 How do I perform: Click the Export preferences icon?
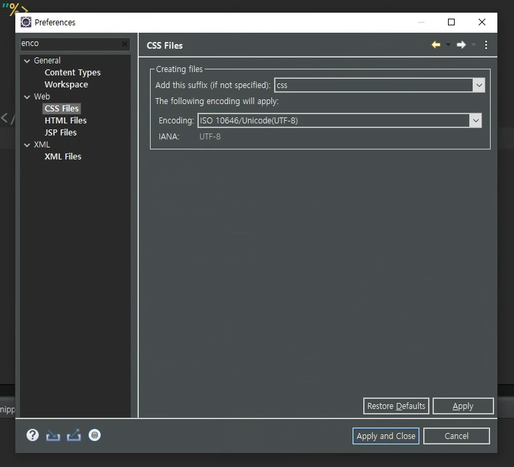(74, 435)
